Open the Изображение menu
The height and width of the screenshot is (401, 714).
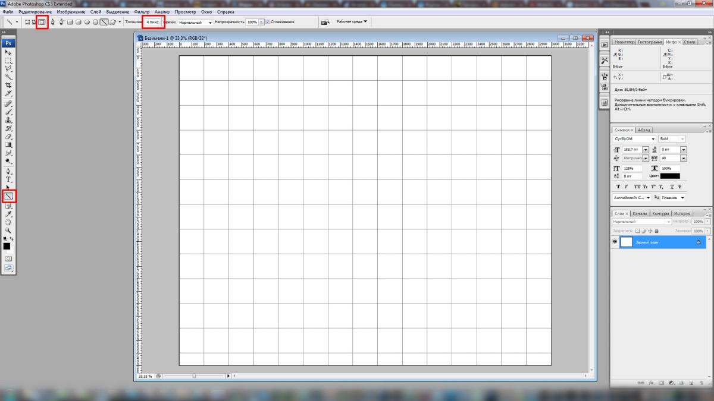71,12
